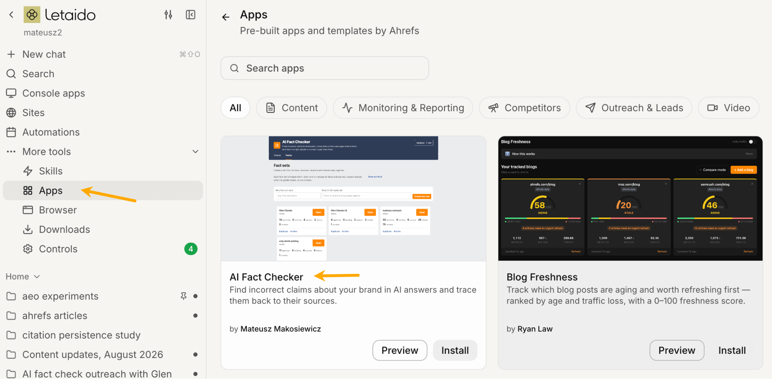Start a New chat
Image resolution: width=772 pixels, height=379 pixels.
(x=103, y=54)
